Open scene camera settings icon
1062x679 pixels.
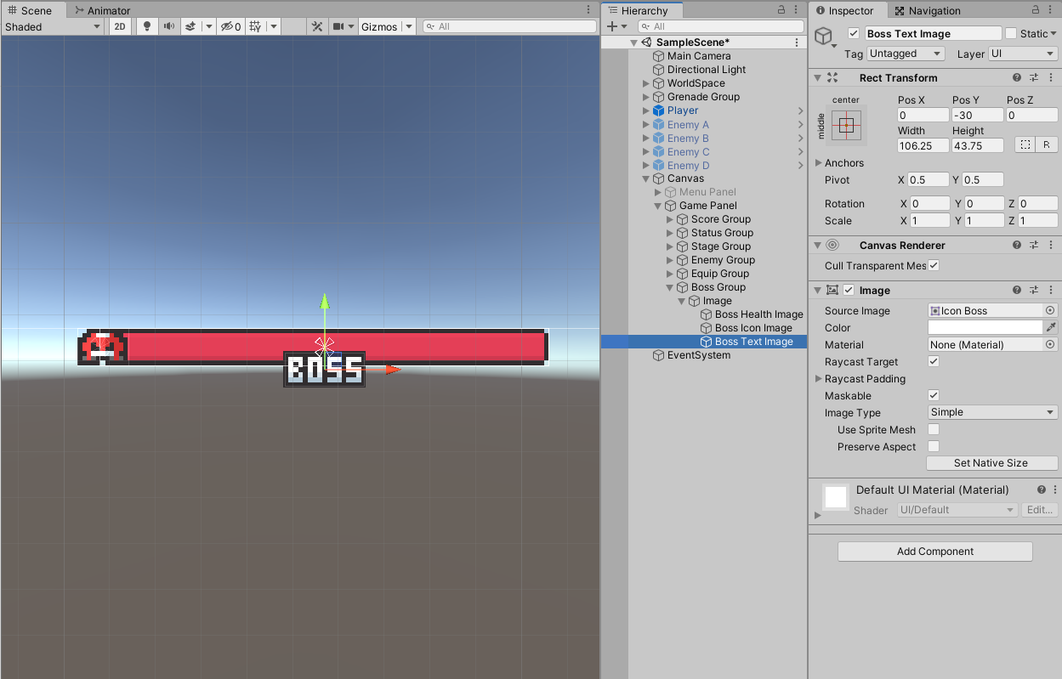coord(338,26)
